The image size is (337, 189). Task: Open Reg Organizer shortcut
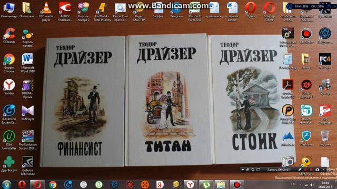(325, 114)
